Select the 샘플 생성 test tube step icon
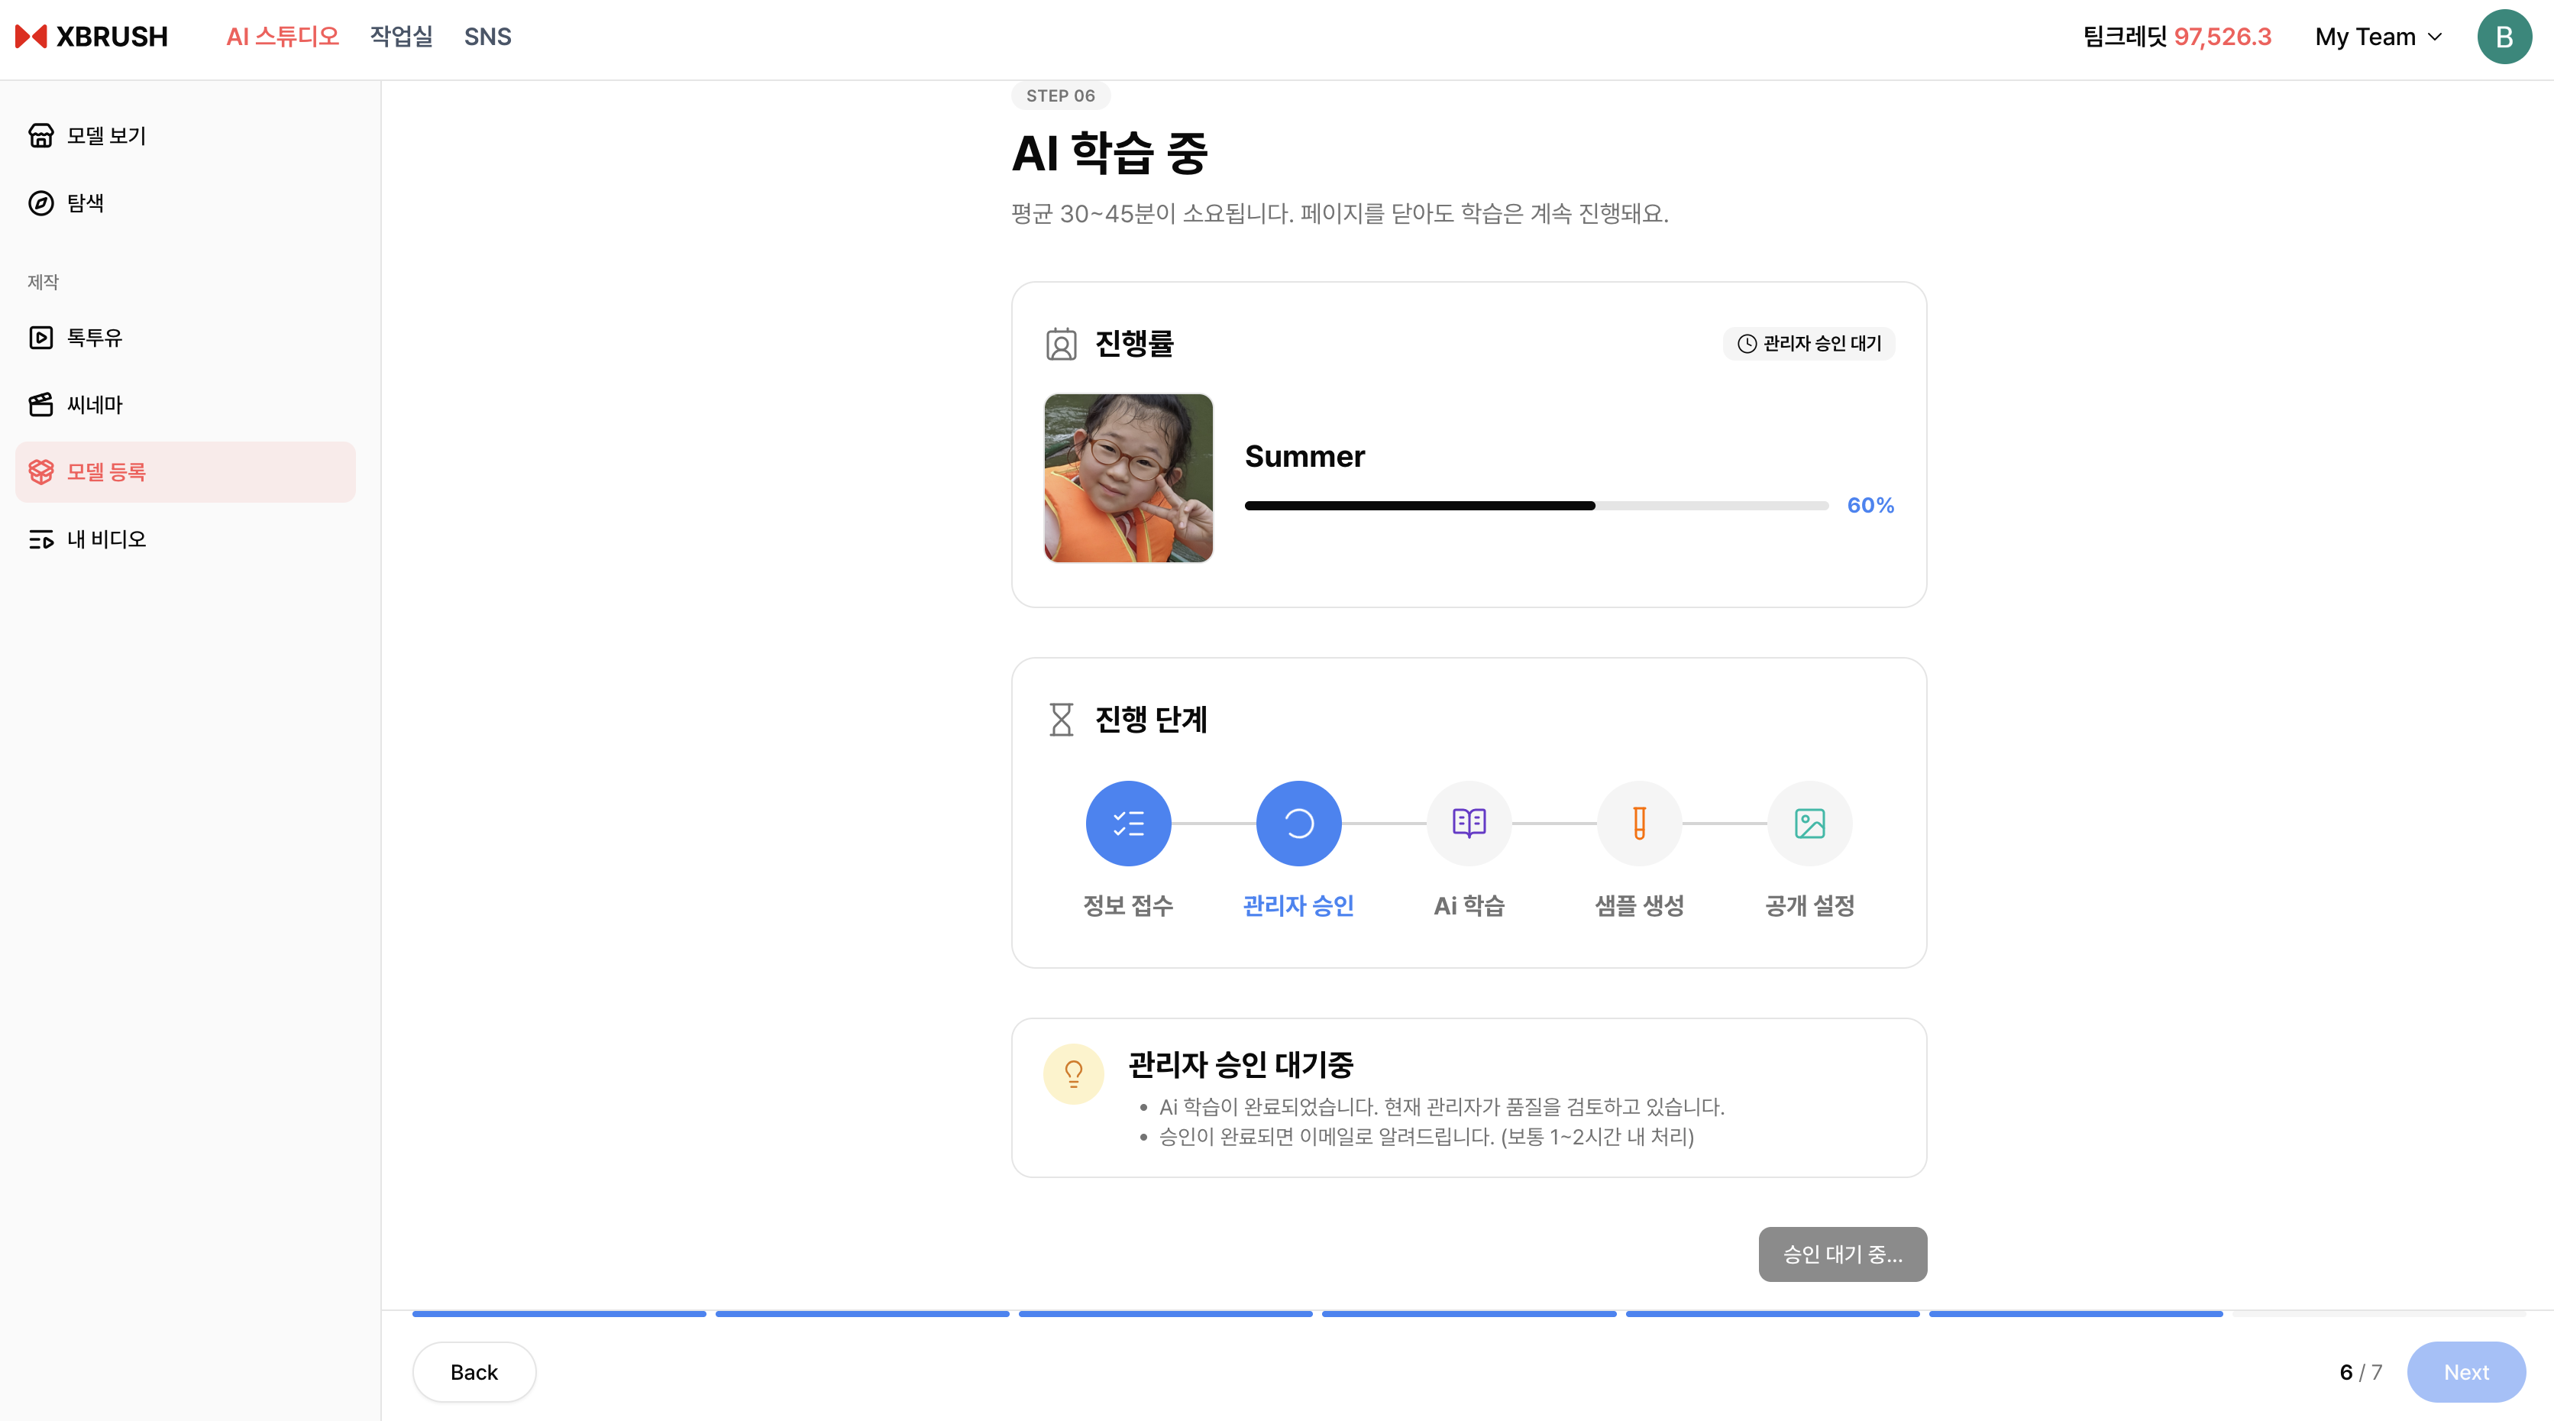This screenshot has width=2554, height=1421. 1640,823
